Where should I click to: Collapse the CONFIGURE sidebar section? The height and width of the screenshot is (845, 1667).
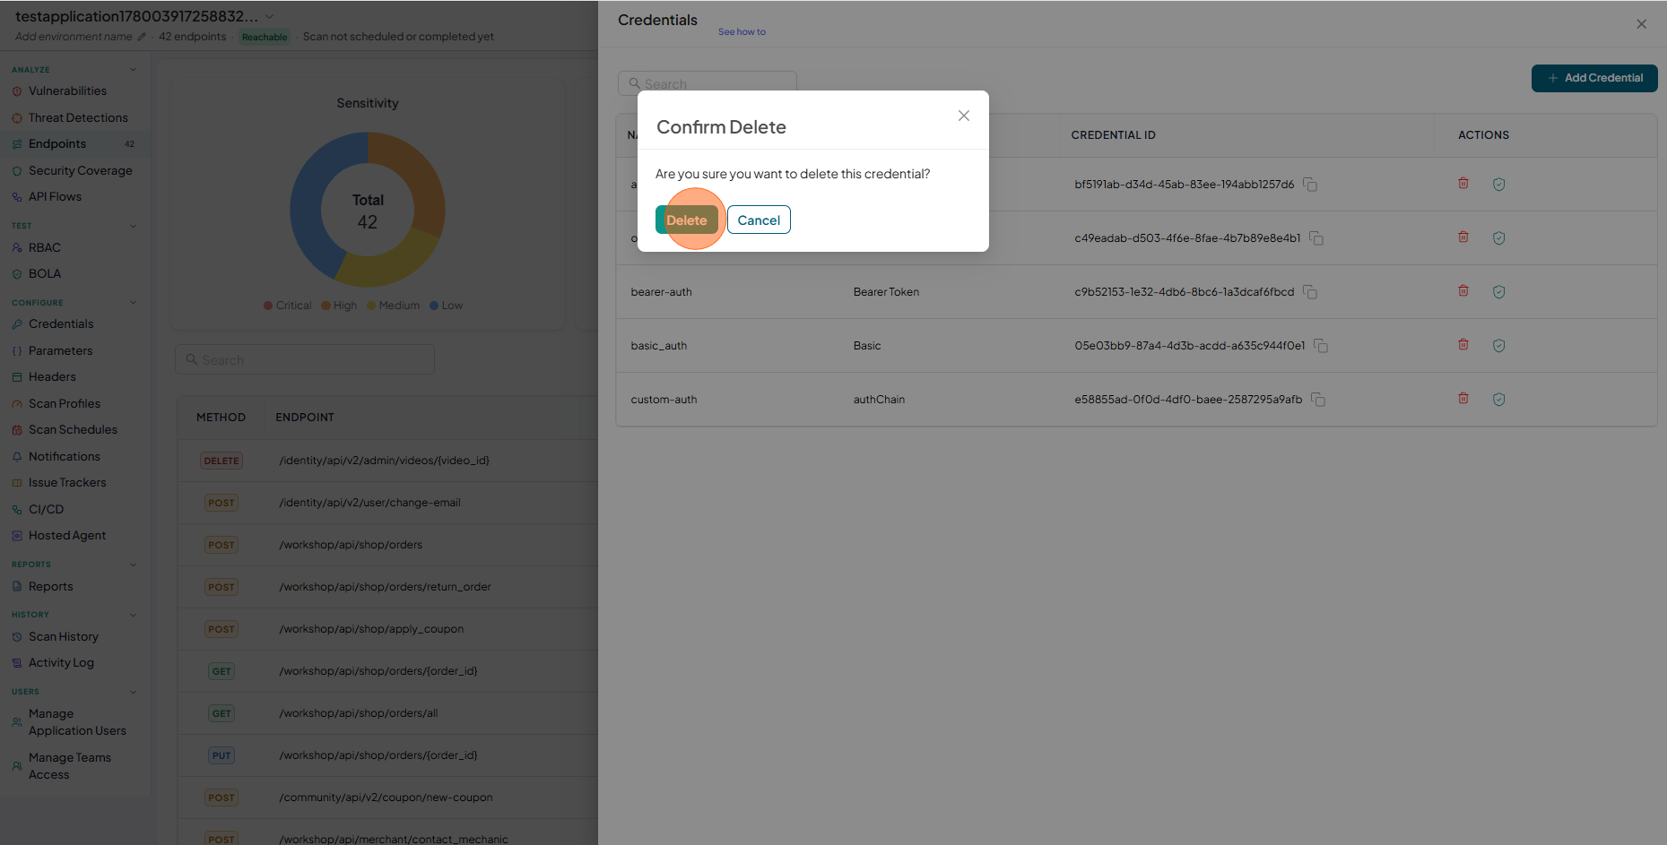[x=134, y=302]
